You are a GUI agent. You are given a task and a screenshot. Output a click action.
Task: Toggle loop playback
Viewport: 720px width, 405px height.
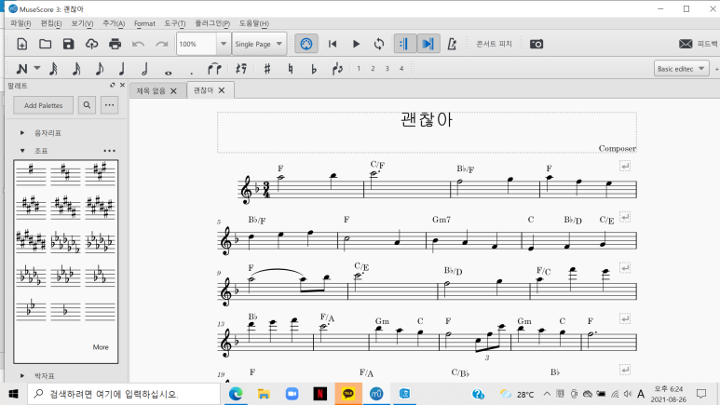coord(379,44)
